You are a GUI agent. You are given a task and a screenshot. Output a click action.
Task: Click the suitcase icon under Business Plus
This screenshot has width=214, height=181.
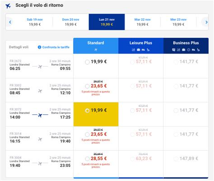pyautogui.click(x=183, y=50)
